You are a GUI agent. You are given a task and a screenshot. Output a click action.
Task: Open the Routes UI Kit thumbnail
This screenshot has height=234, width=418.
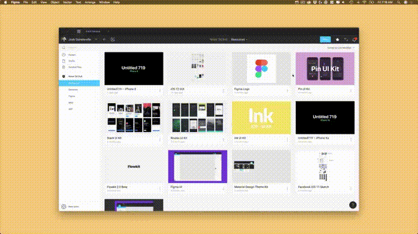[x=198, y=118]
